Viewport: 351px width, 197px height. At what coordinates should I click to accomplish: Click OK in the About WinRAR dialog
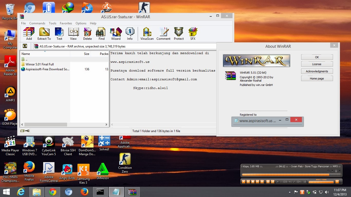(317, 57)
